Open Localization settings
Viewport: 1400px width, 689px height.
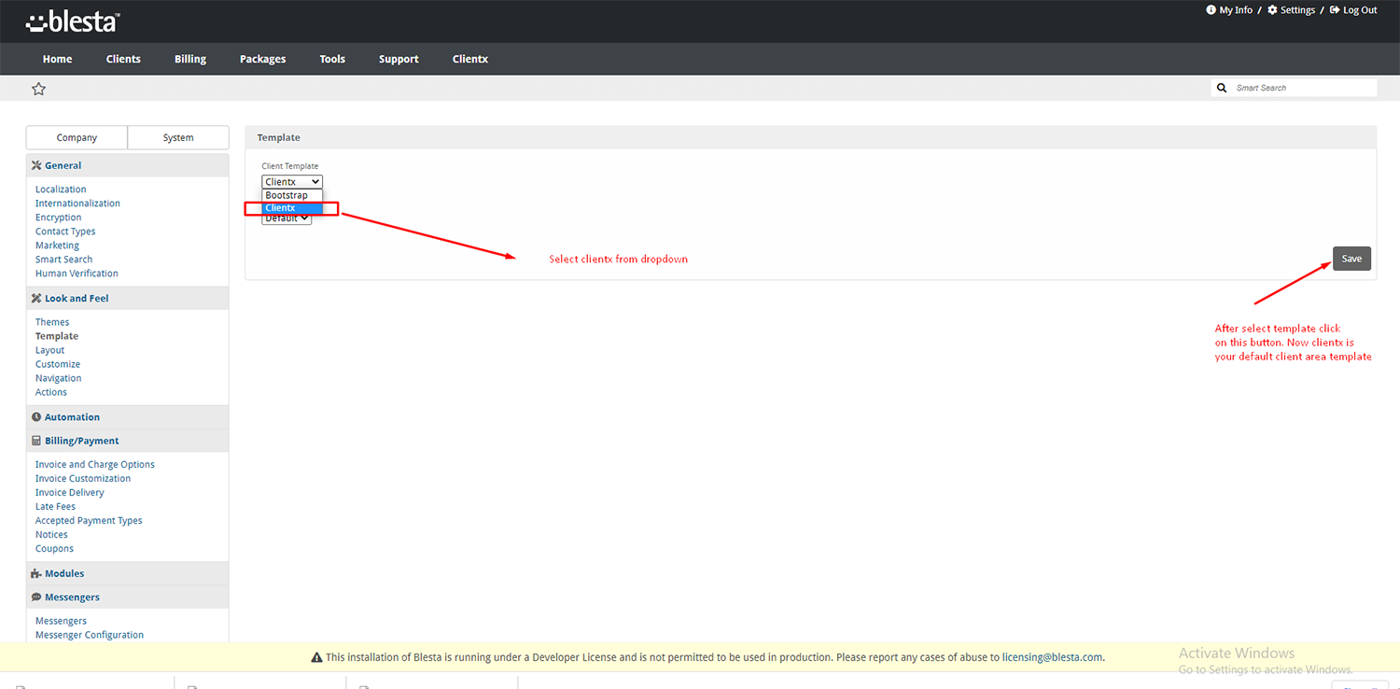61,190
